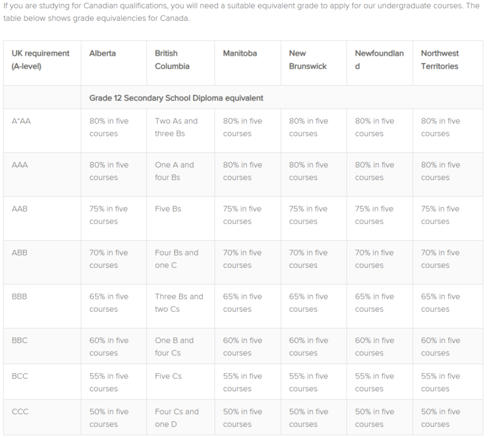Click 'Four Cs and one D' cell
This screenshot has height=438, width=490.
[x=181, y=418]
